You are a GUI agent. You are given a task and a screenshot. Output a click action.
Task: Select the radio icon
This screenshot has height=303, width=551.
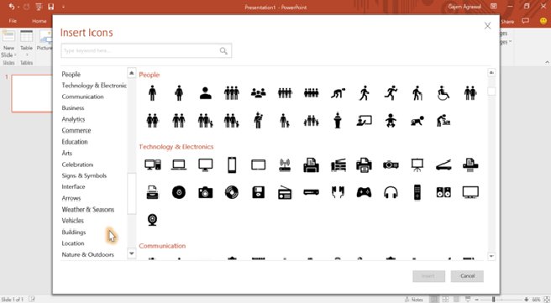[285, 192]
